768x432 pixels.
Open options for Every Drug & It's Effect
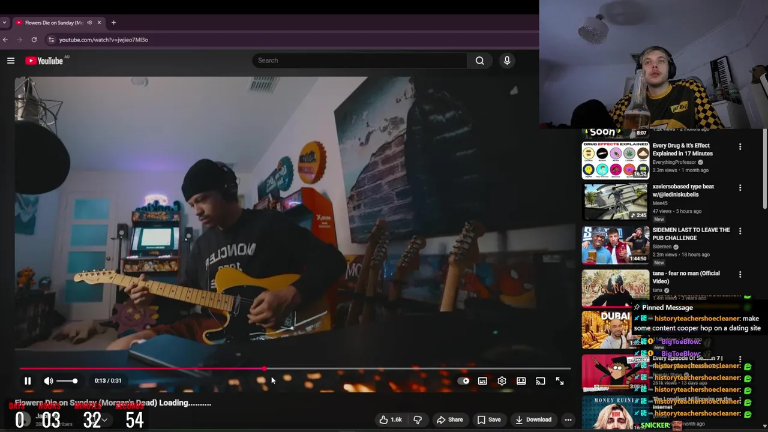click(x=740, y=146)
